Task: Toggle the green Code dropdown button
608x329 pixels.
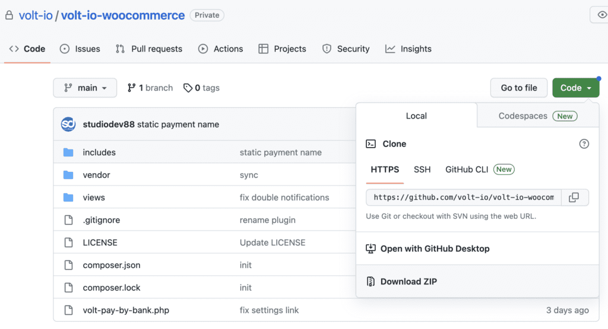Action: pyautogui.click(x=576, y=88)
